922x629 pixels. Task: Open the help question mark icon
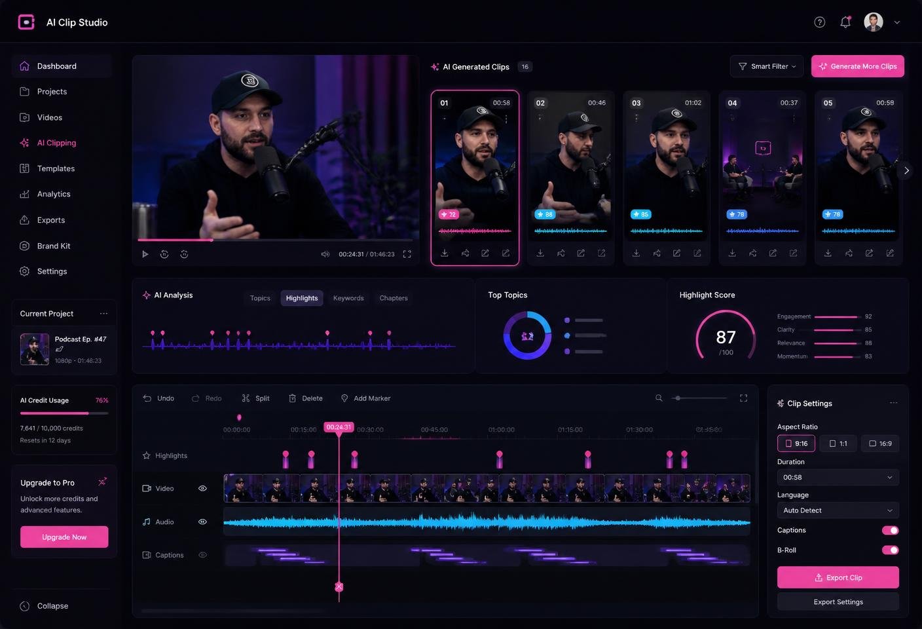[x=819, y=22]
